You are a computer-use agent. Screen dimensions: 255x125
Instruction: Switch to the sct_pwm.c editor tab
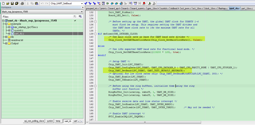(186, 8)
